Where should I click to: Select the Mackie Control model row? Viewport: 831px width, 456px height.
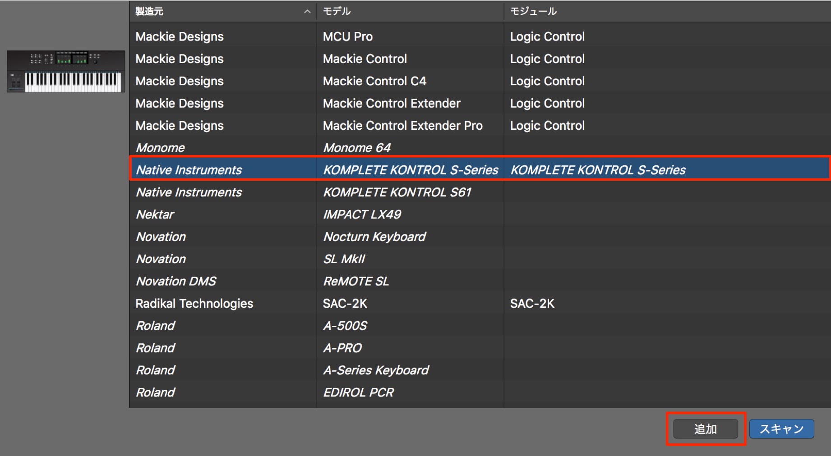pyautogui.click(x=480, y=59)
